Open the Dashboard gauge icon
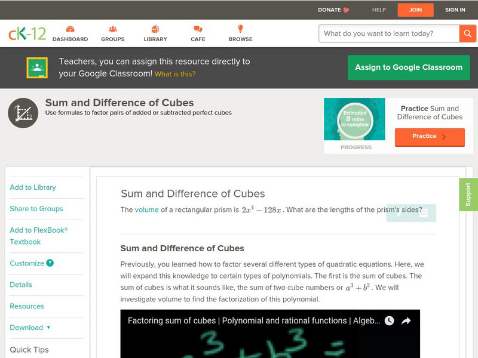Image resolution: width=478 pixels, height=358 pixels. (70, 29)
